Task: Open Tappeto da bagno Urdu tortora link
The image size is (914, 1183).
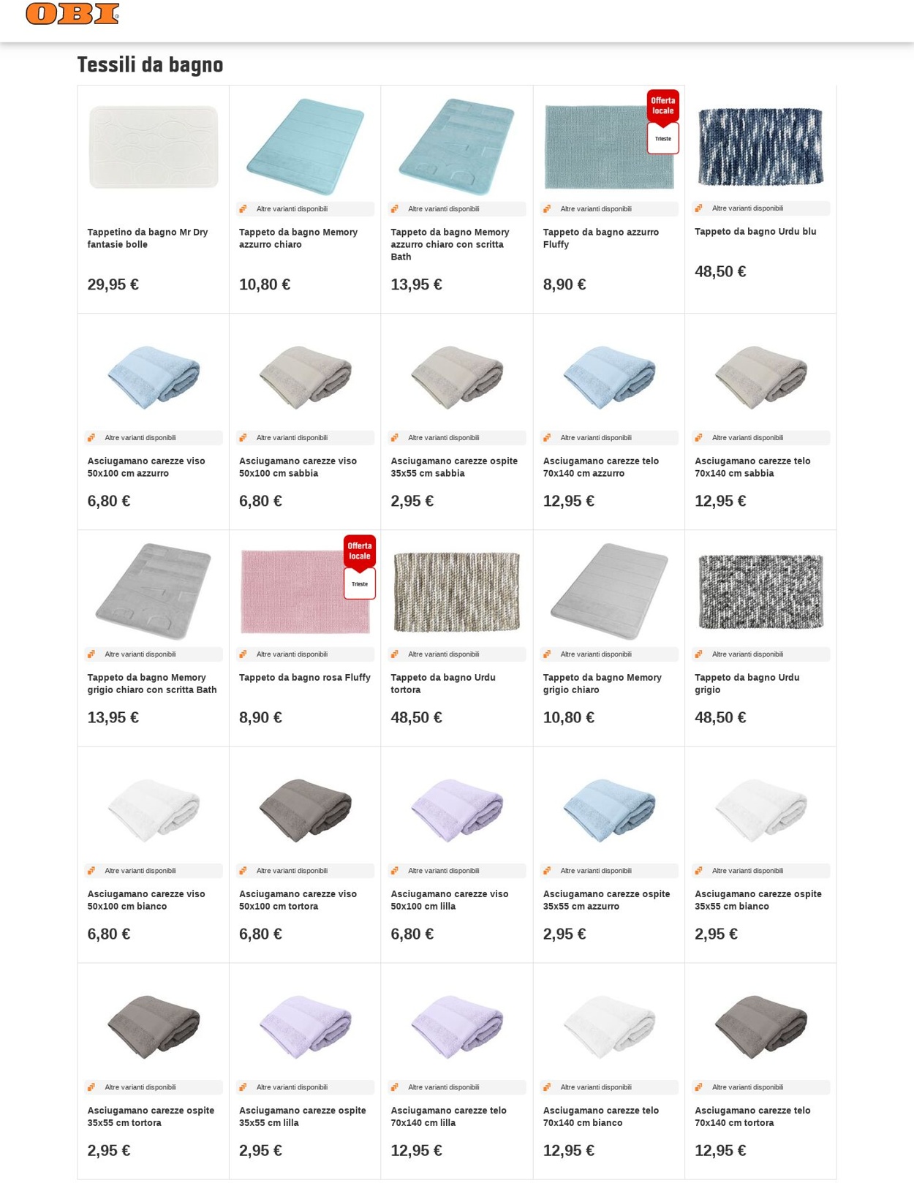Action: [443, 684]
